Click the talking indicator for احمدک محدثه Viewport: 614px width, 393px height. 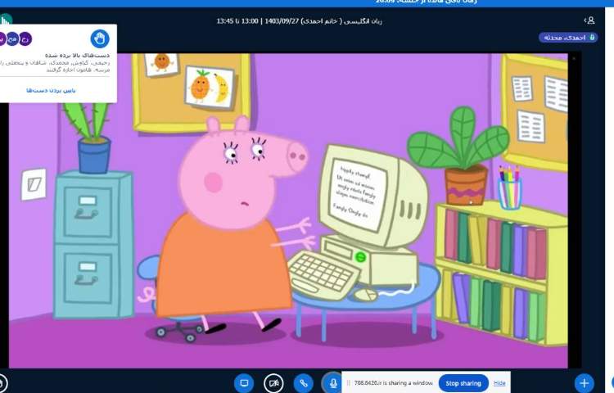click(x=567, y=38)
